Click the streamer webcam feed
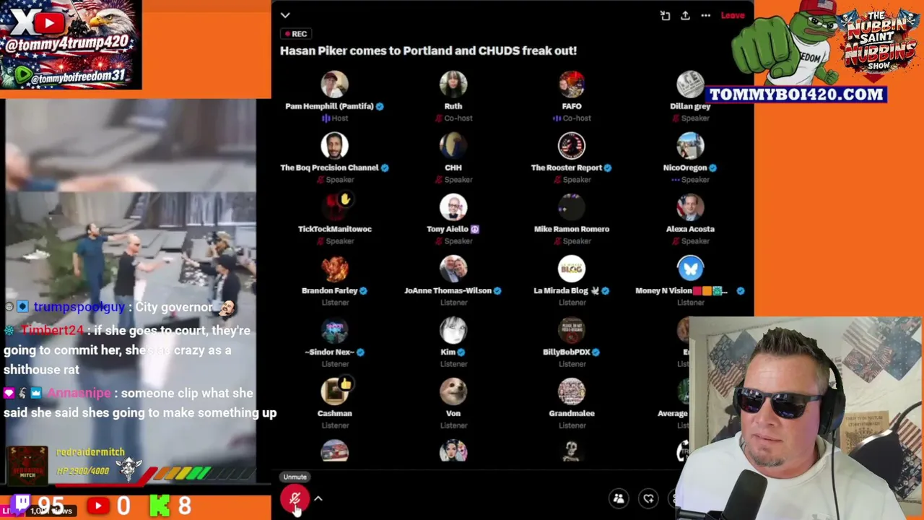 [x=803, y=419]
